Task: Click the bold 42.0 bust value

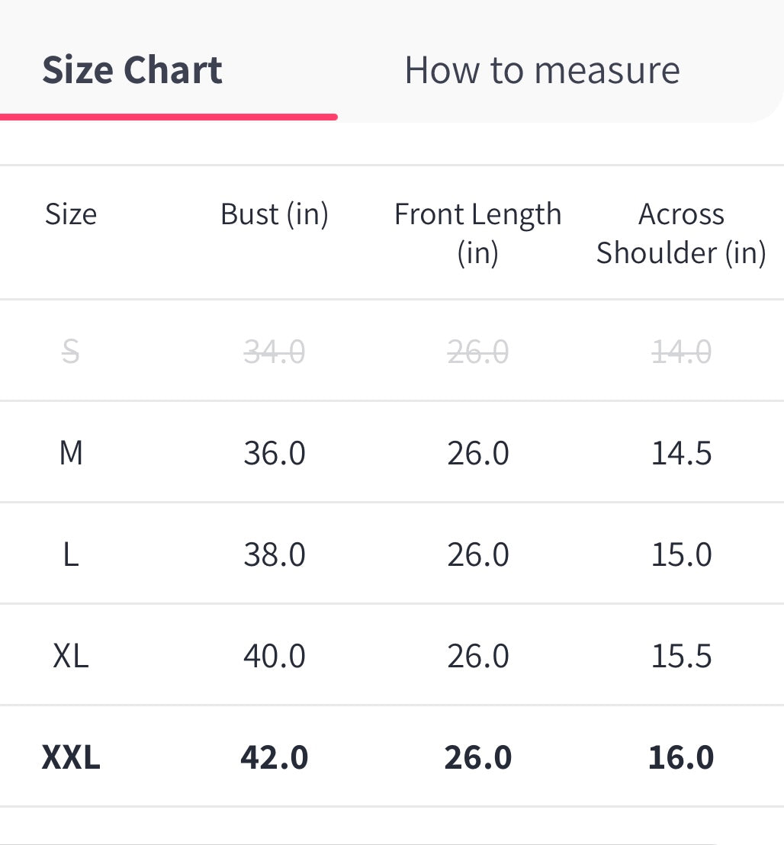Action: [274, 757]
